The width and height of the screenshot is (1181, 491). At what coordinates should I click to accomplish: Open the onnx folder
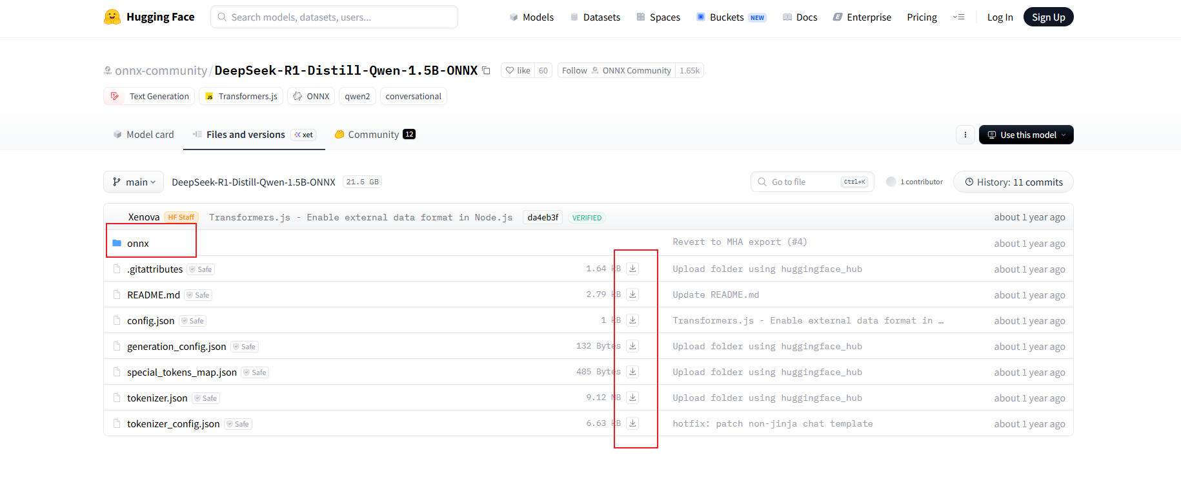(x=138, y=243)
